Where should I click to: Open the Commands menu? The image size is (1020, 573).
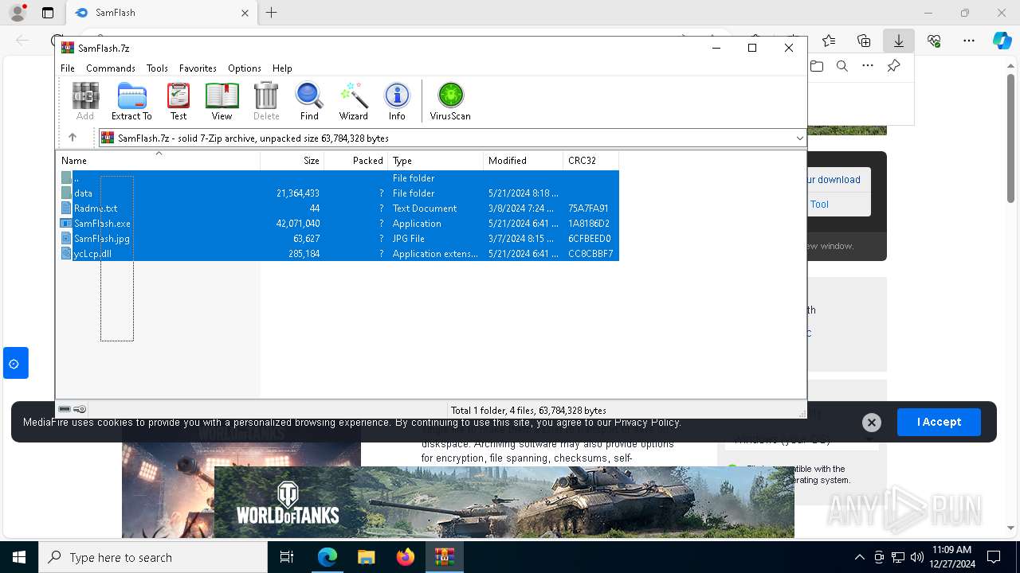[x=111, y=68]
